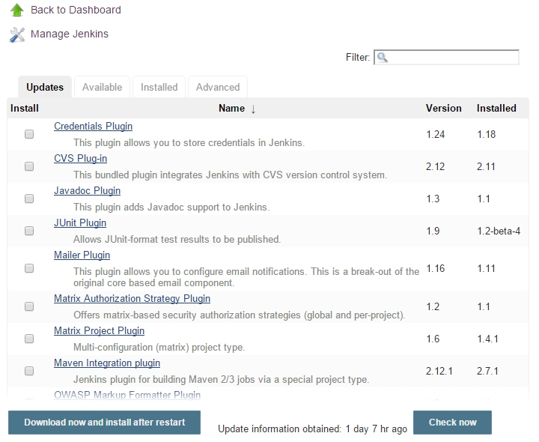
Task: Open Matrix Authorization Strategy Plugin link
Action: pos(132,299)
